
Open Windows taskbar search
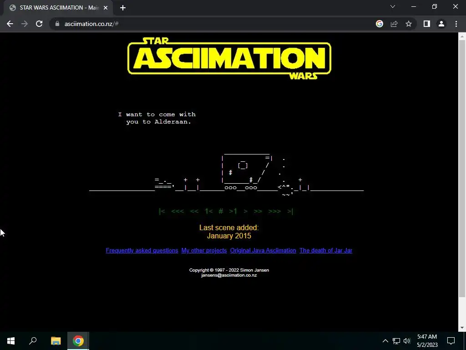click(33, 341)
